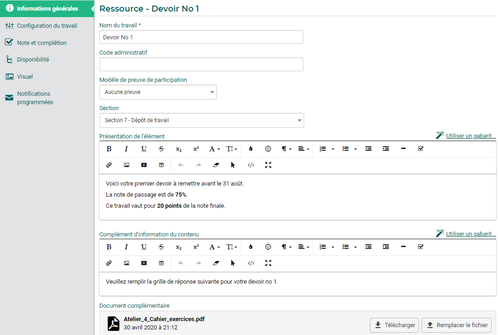Viewport: 498px width, 335px height.
Task: Apply Italic in Présentation de l'élément editor
Action: pos(126,149)
